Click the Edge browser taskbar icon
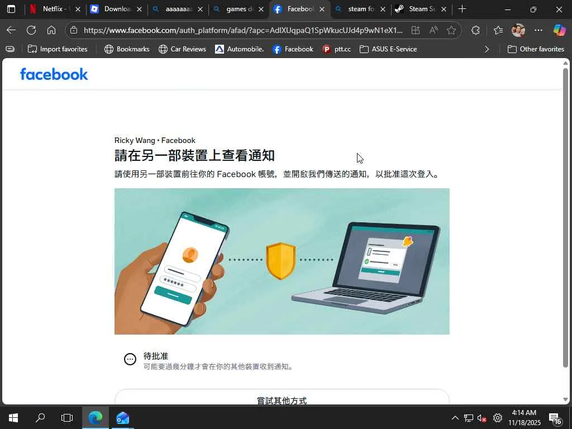Viewport: 572px width, 429px height. (x=95, y=418)
